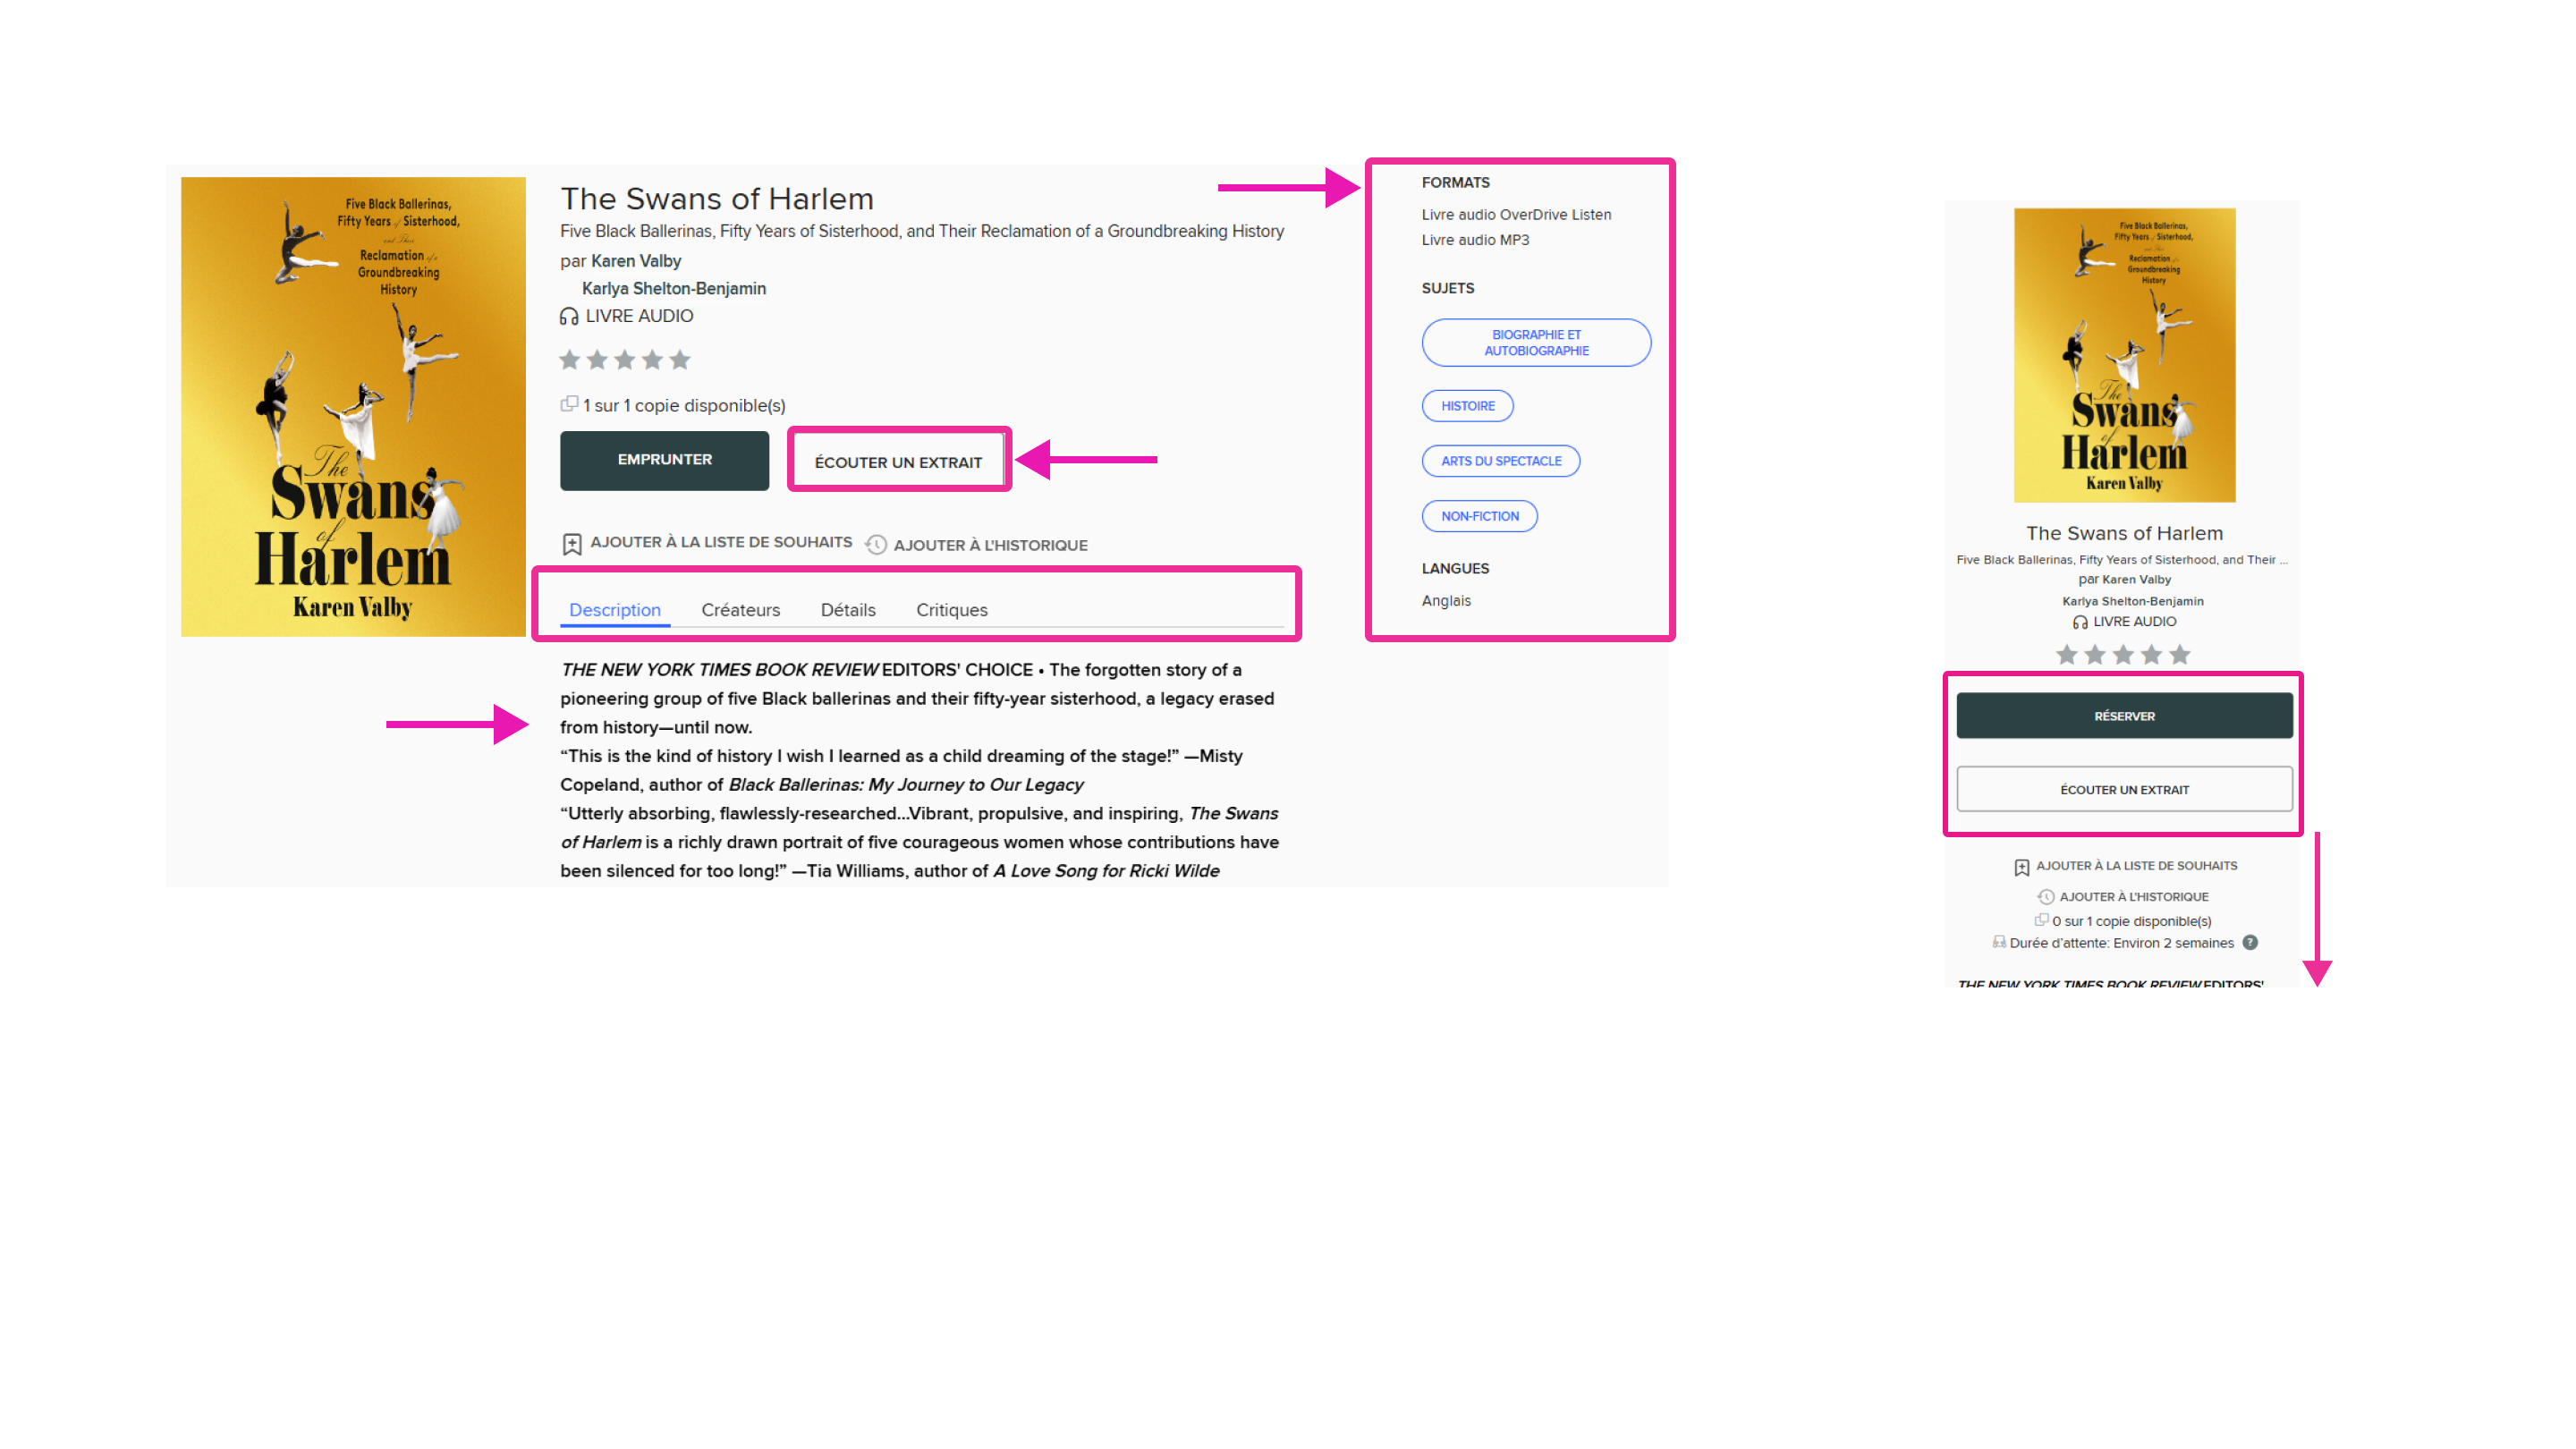Click the large Swans of Harlem cover

(353, 407)
